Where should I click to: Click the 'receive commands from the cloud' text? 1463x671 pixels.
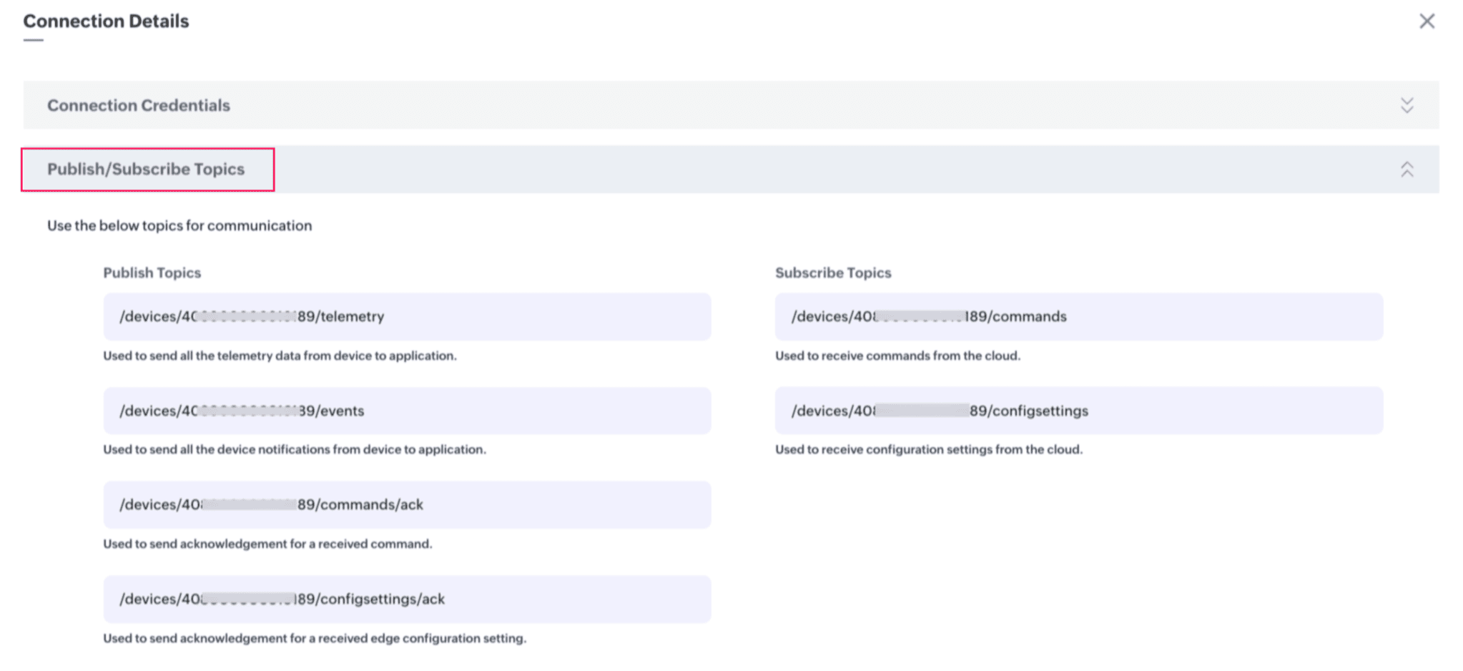click(x=897, y=356)
